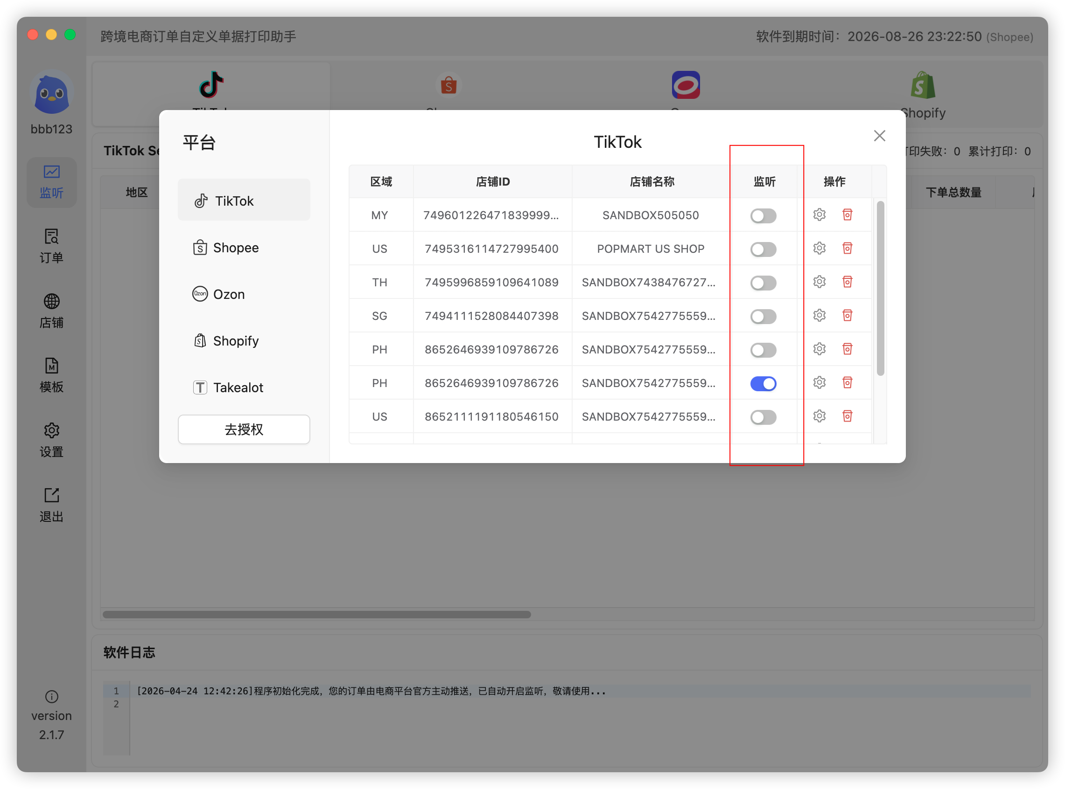1065x789 pixels.
Task: Click shop ID 7494111528084407398
Action: pyautogui.click(x=491, y=316)
